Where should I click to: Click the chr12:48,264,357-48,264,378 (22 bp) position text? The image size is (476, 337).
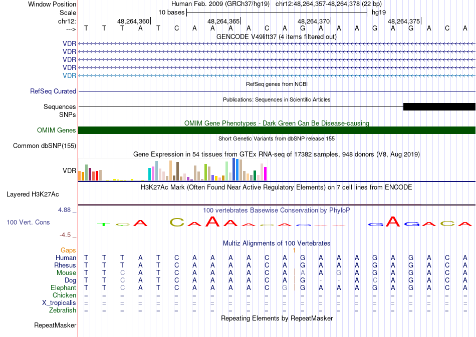point(329,4)
